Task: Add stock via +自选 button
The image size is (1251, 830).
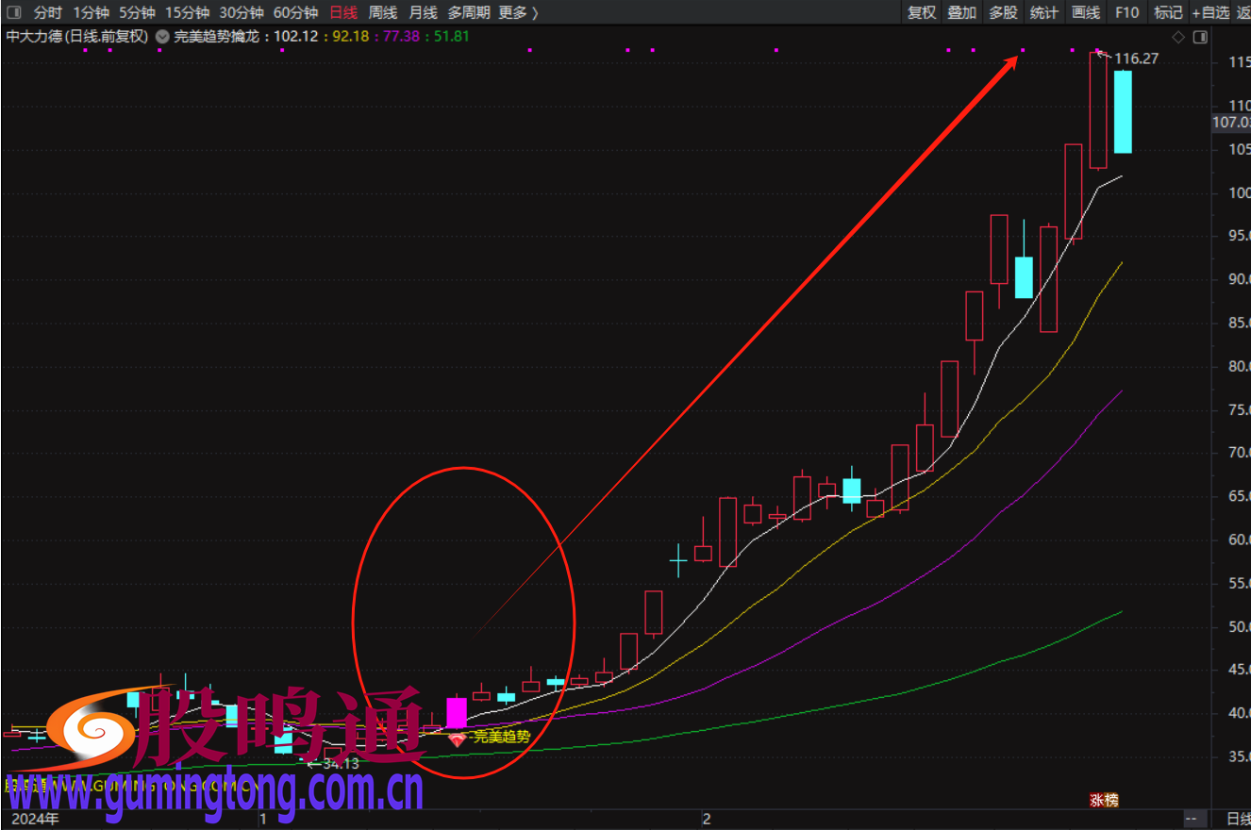Action: [x=1209, y=12]
